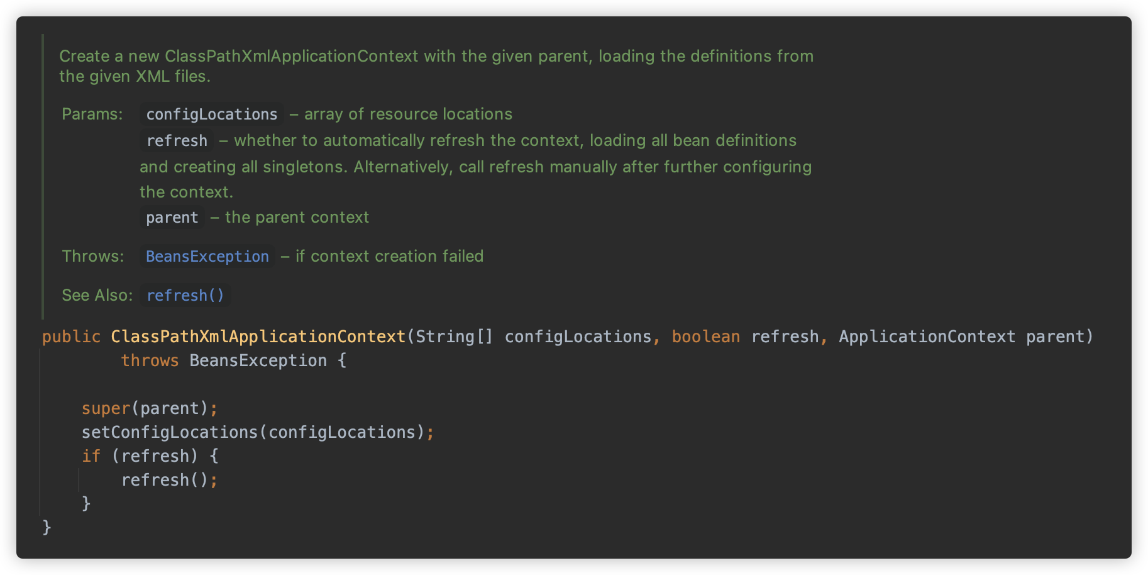1148x575 pixels.
Task: Click the boolean keyword before refresh
Action: point(705,337)
